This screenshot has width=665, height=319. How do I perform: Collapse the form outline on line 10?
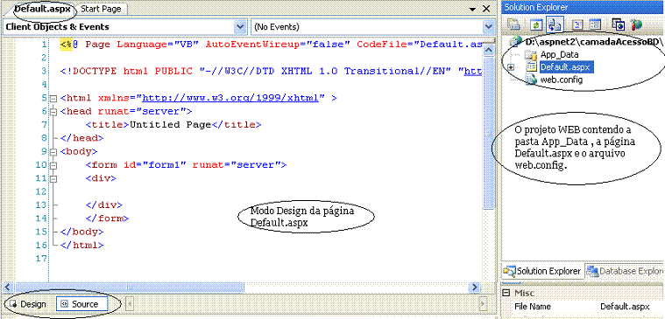click(x=53, y=165)
